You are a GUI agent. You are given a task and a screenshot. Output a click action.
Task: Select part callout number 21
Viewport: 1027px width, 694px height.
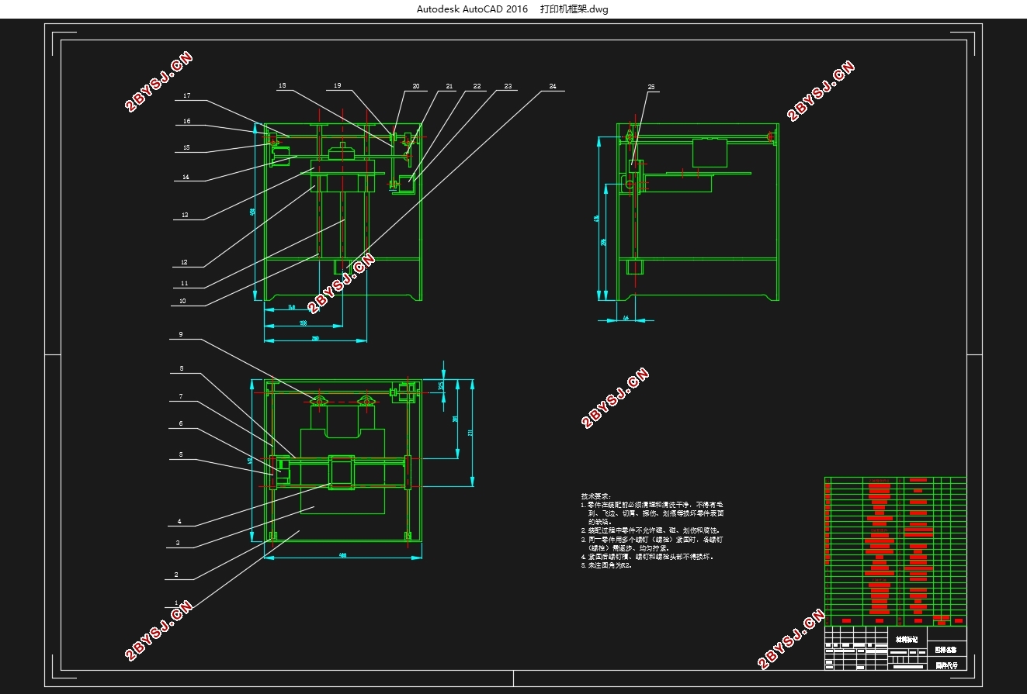click(x=449, y=87)
